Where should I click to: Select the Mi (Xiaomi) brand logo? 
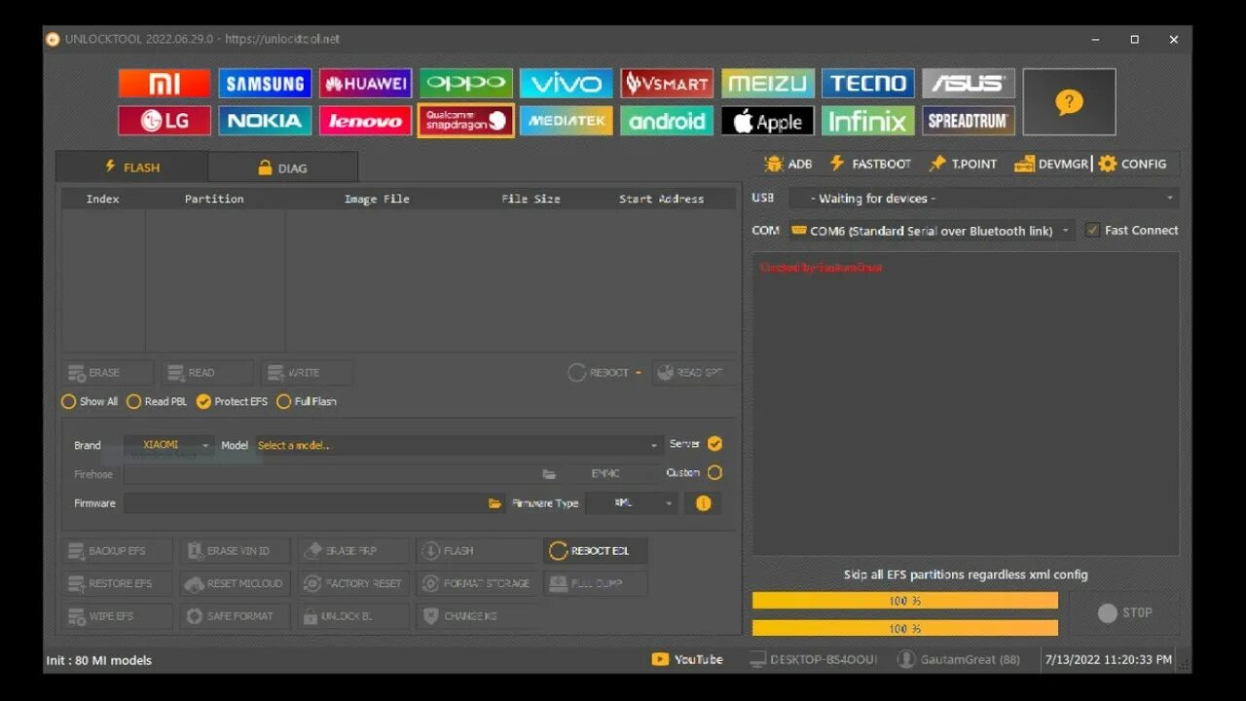point(164,84)
